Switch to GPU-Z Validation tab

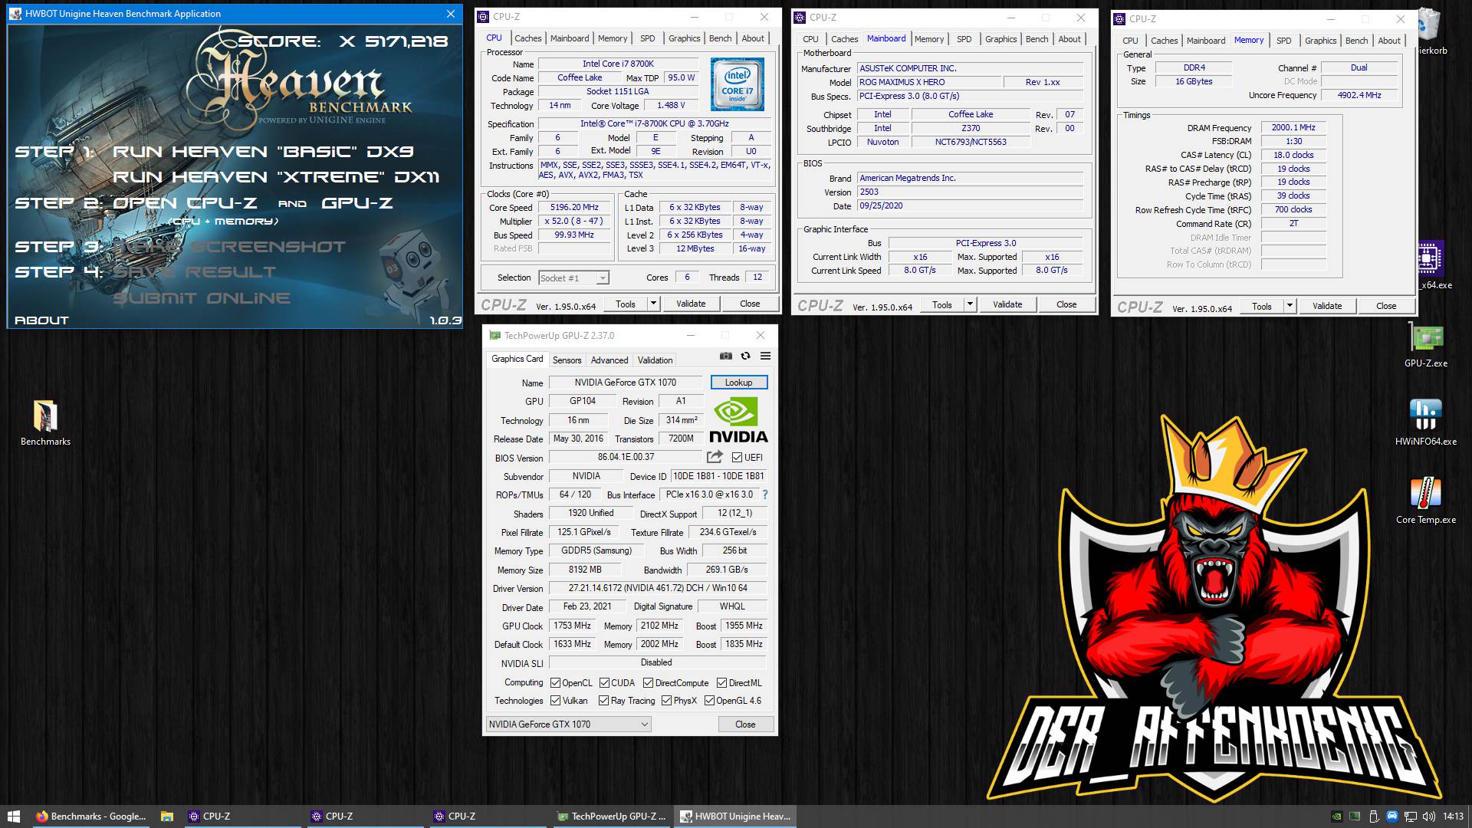pyautogui.click(x=655, y=360)
